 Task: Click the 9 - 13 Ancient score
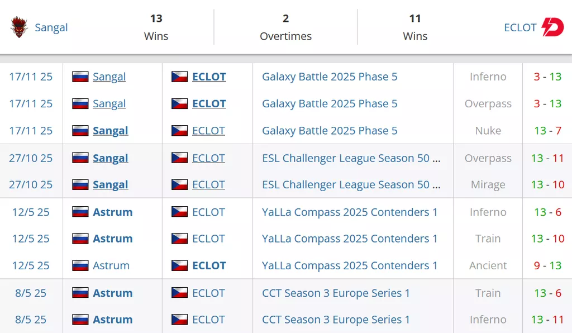tap(547, 266)
